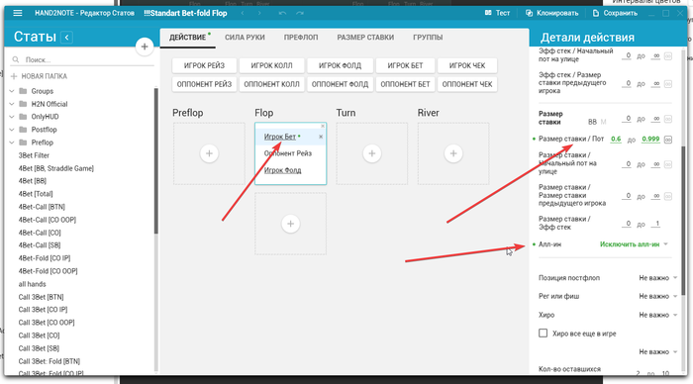Switch to the СИЛА РУКИ tab

(x=245, y=38)
